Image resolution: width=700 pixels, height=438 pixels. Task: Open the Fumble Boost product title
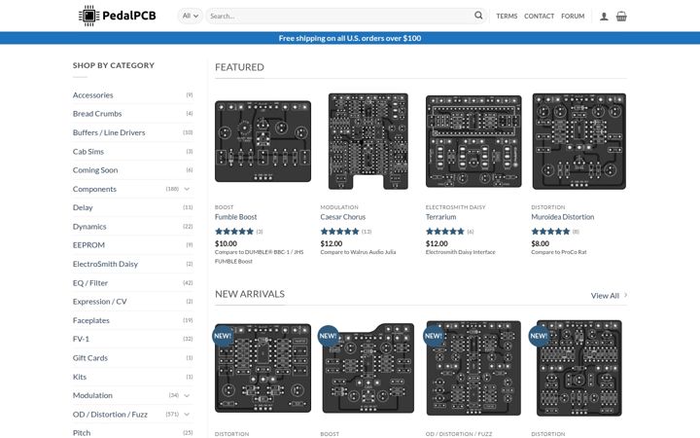click(235, 217)
